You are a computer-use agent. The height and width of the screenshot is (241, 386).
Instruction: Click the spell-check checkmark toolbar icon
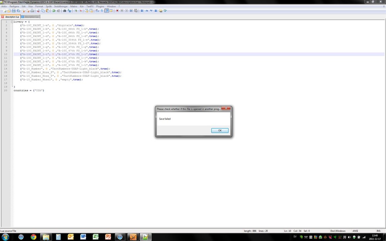[x=165, y=11]
